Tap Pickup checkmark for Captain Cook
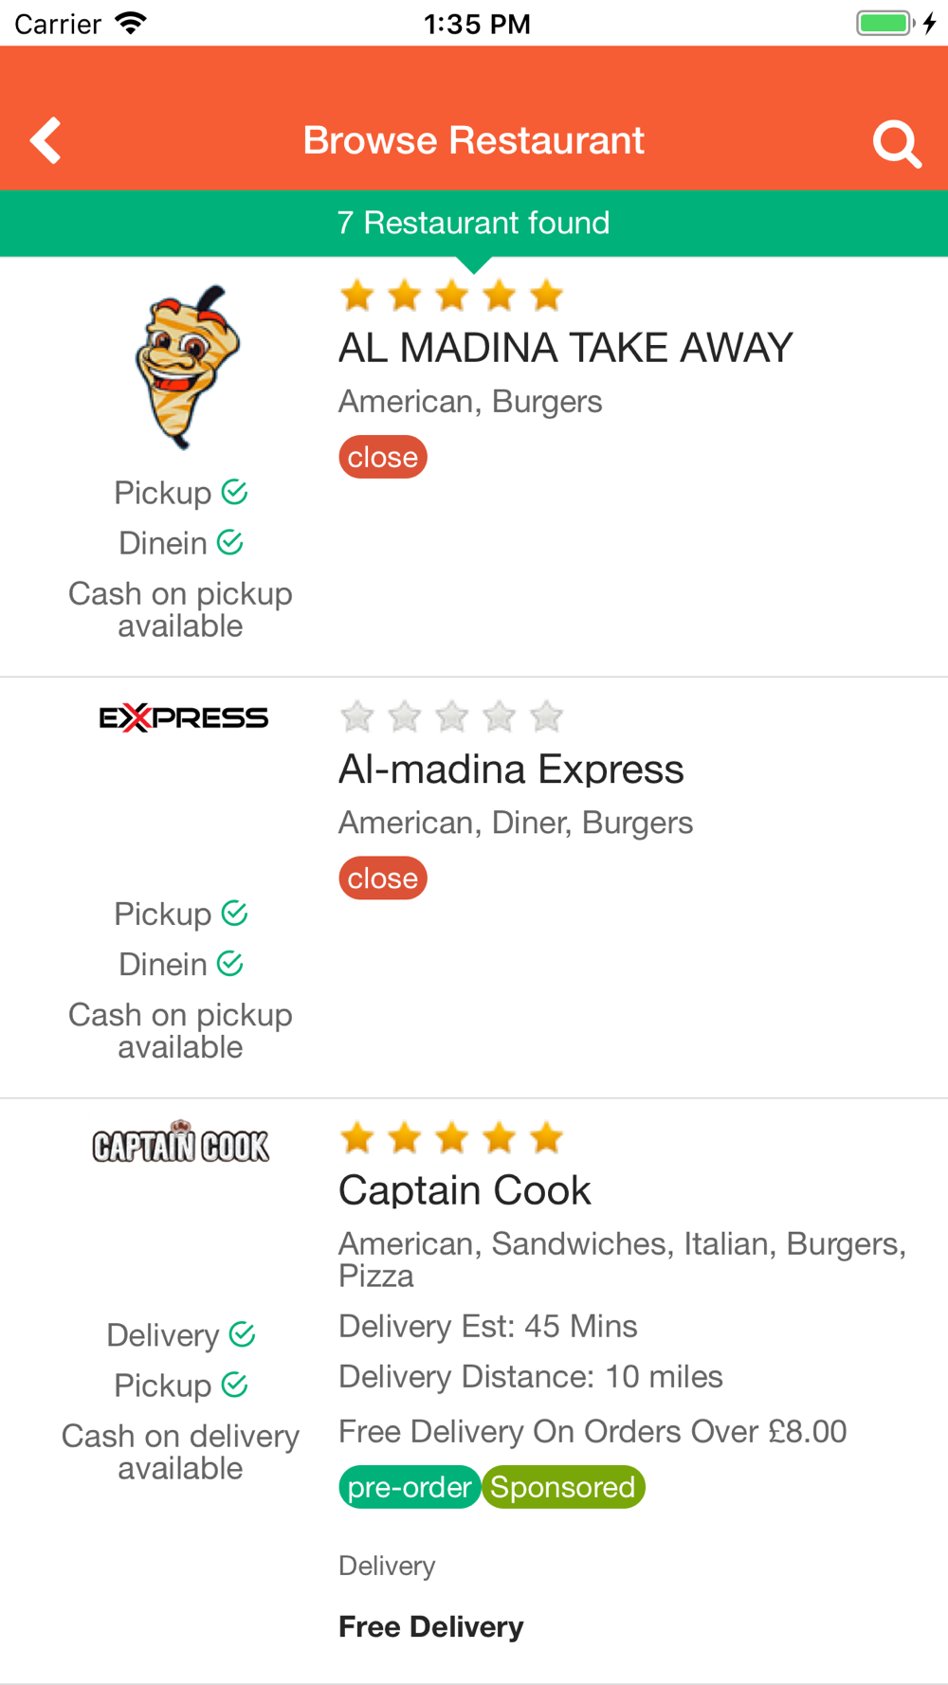Image resolution: width=948 pixels, height=1685 pixels. (x=234, y=1385)
